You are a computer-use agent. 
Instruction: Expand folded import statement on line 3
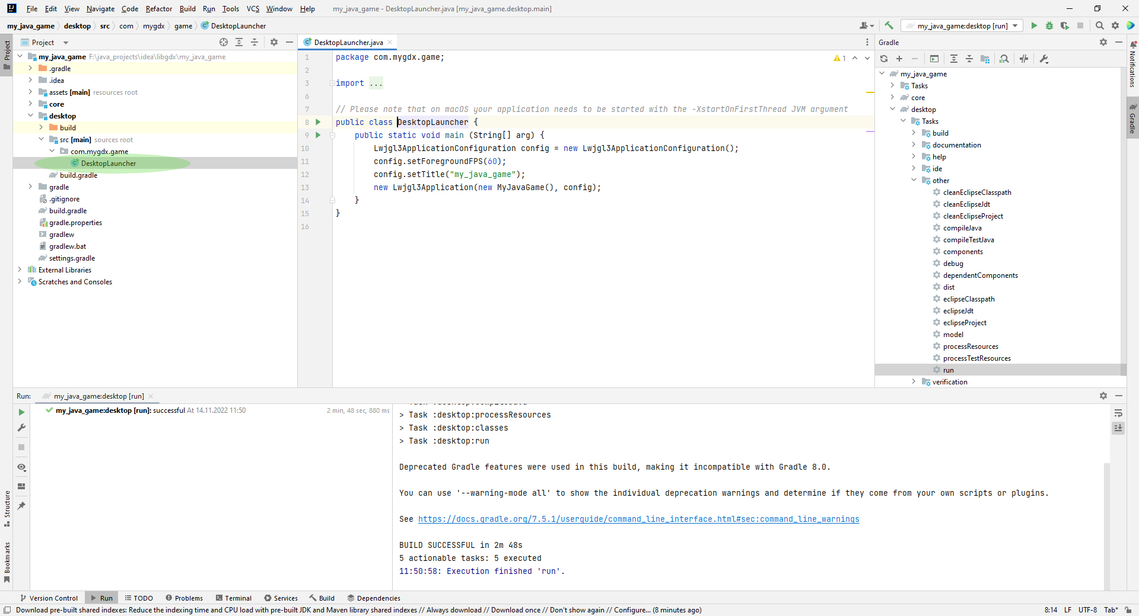[332, 83]
